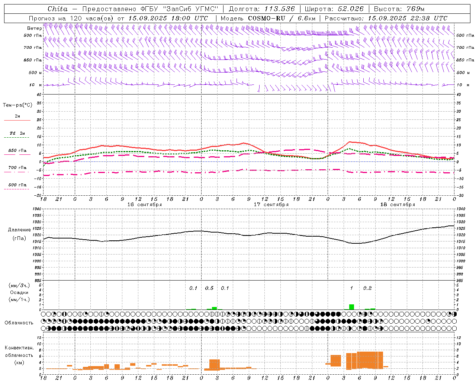The width and height of the screenshot is (476, 381).
Task: Click the "Прогноз на 120 часа(ов)" text
Action: pos(71,18)
